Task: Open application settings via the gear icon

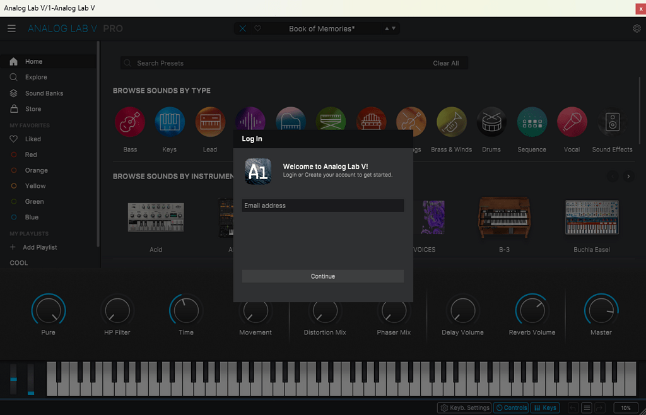Action: pos(637,28)
